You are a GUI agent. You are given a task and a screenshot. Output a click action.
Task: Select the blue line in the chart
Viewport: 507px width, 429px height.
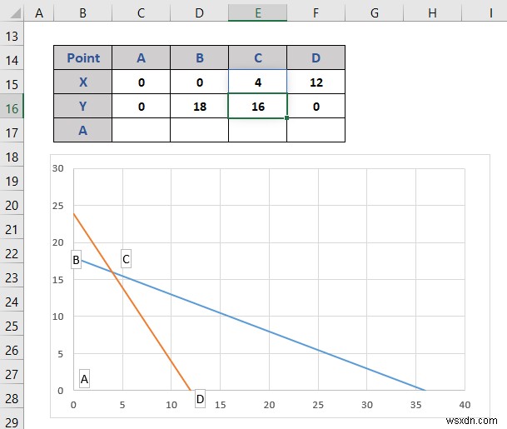coord(270,332)
